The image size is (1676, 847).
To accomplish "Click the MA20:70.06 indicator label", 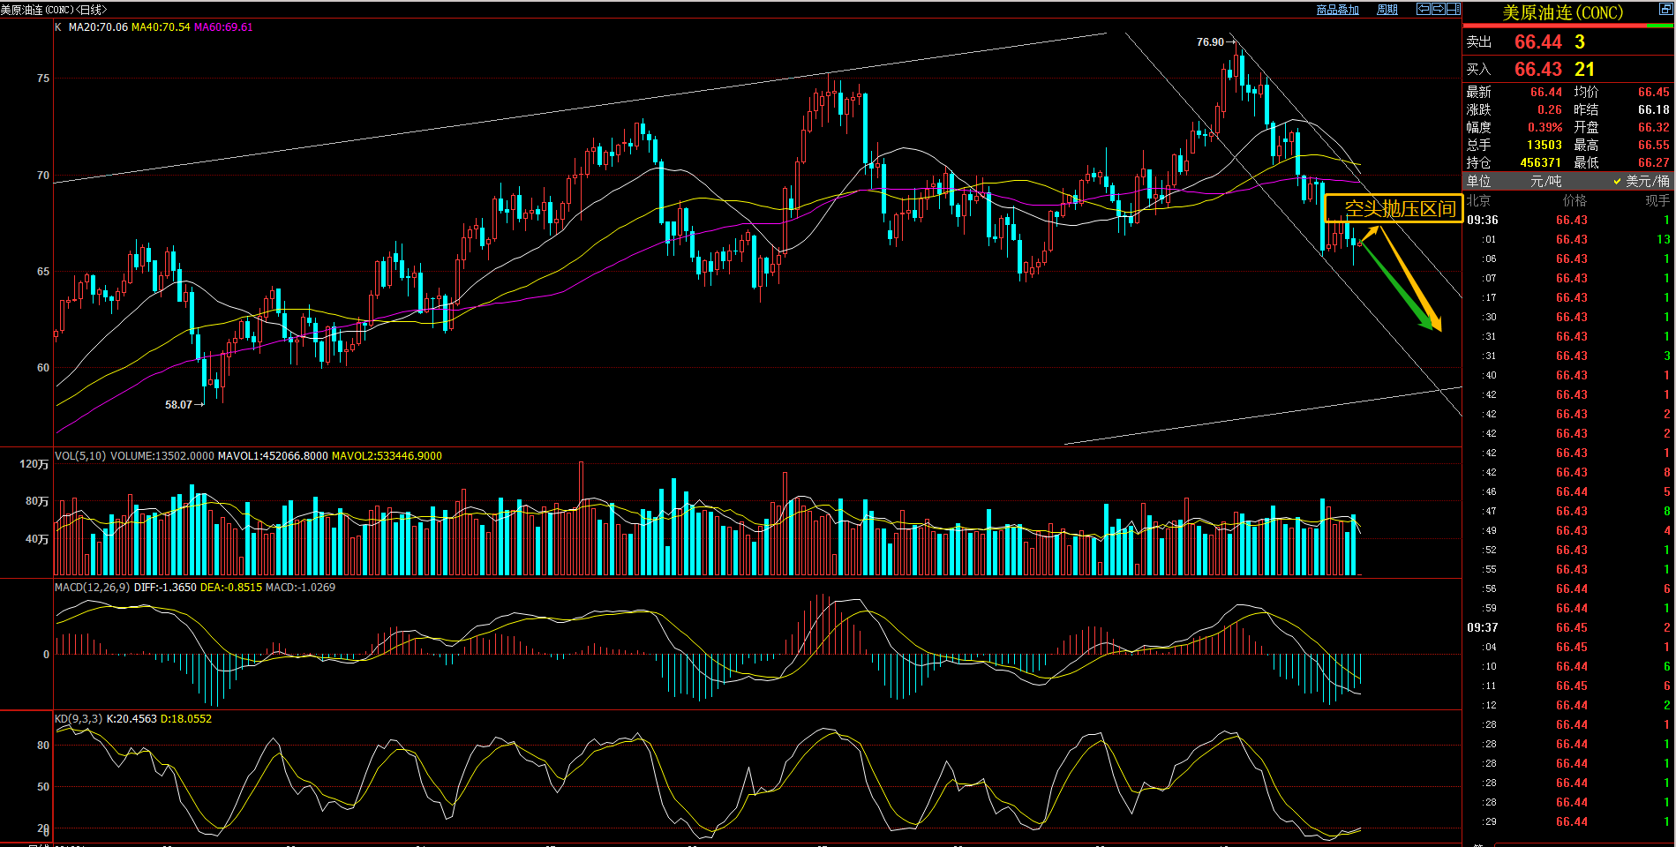I will pyautogui.click(x=98, y=27).
